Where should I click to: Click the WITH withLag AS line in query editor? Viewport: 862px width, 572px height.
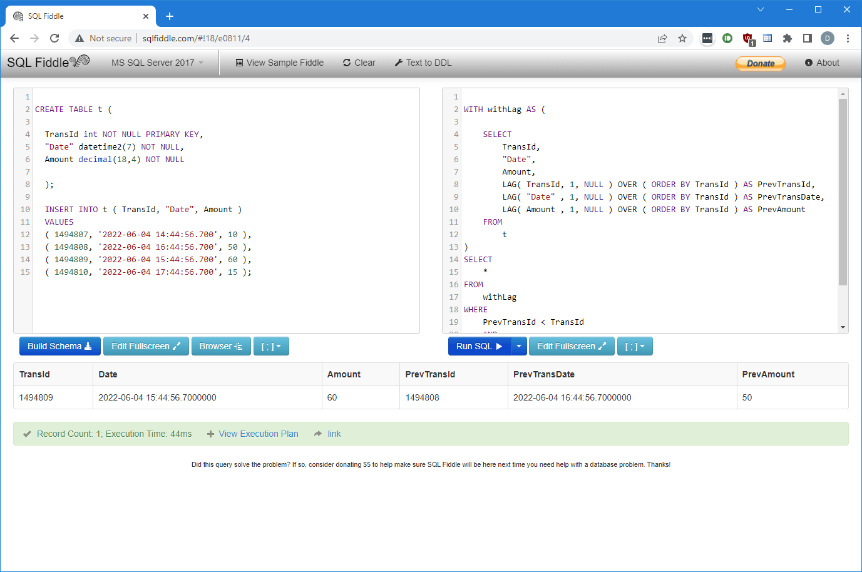pyautogui.click(x=505, y=110)
